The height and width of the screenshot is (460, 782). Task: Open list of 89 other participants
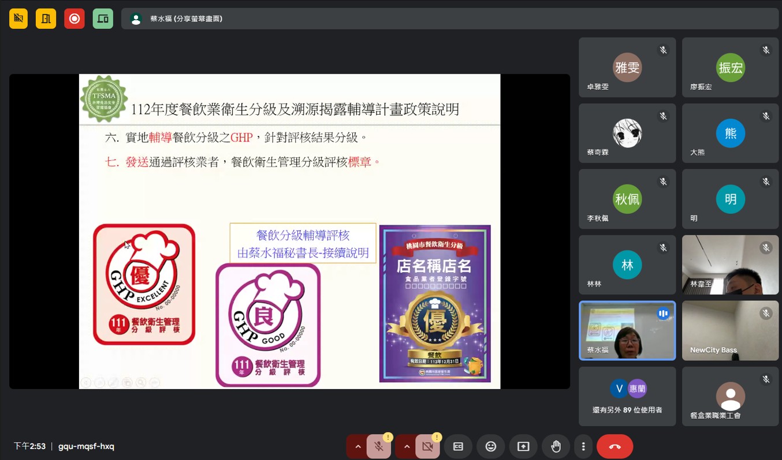(x=627, y=397)
